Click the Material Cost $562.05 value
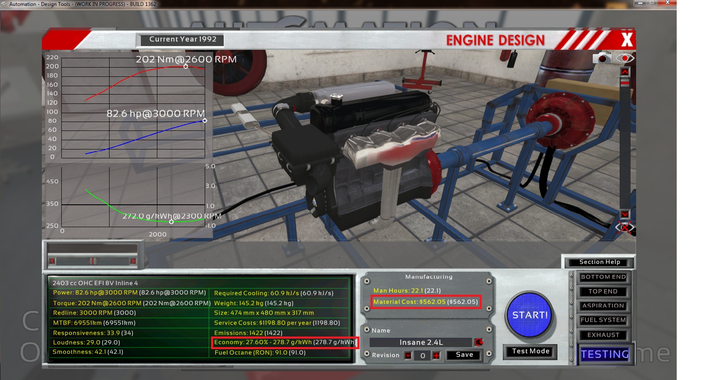This screenshot has height=380, width=708. point(425,302)
